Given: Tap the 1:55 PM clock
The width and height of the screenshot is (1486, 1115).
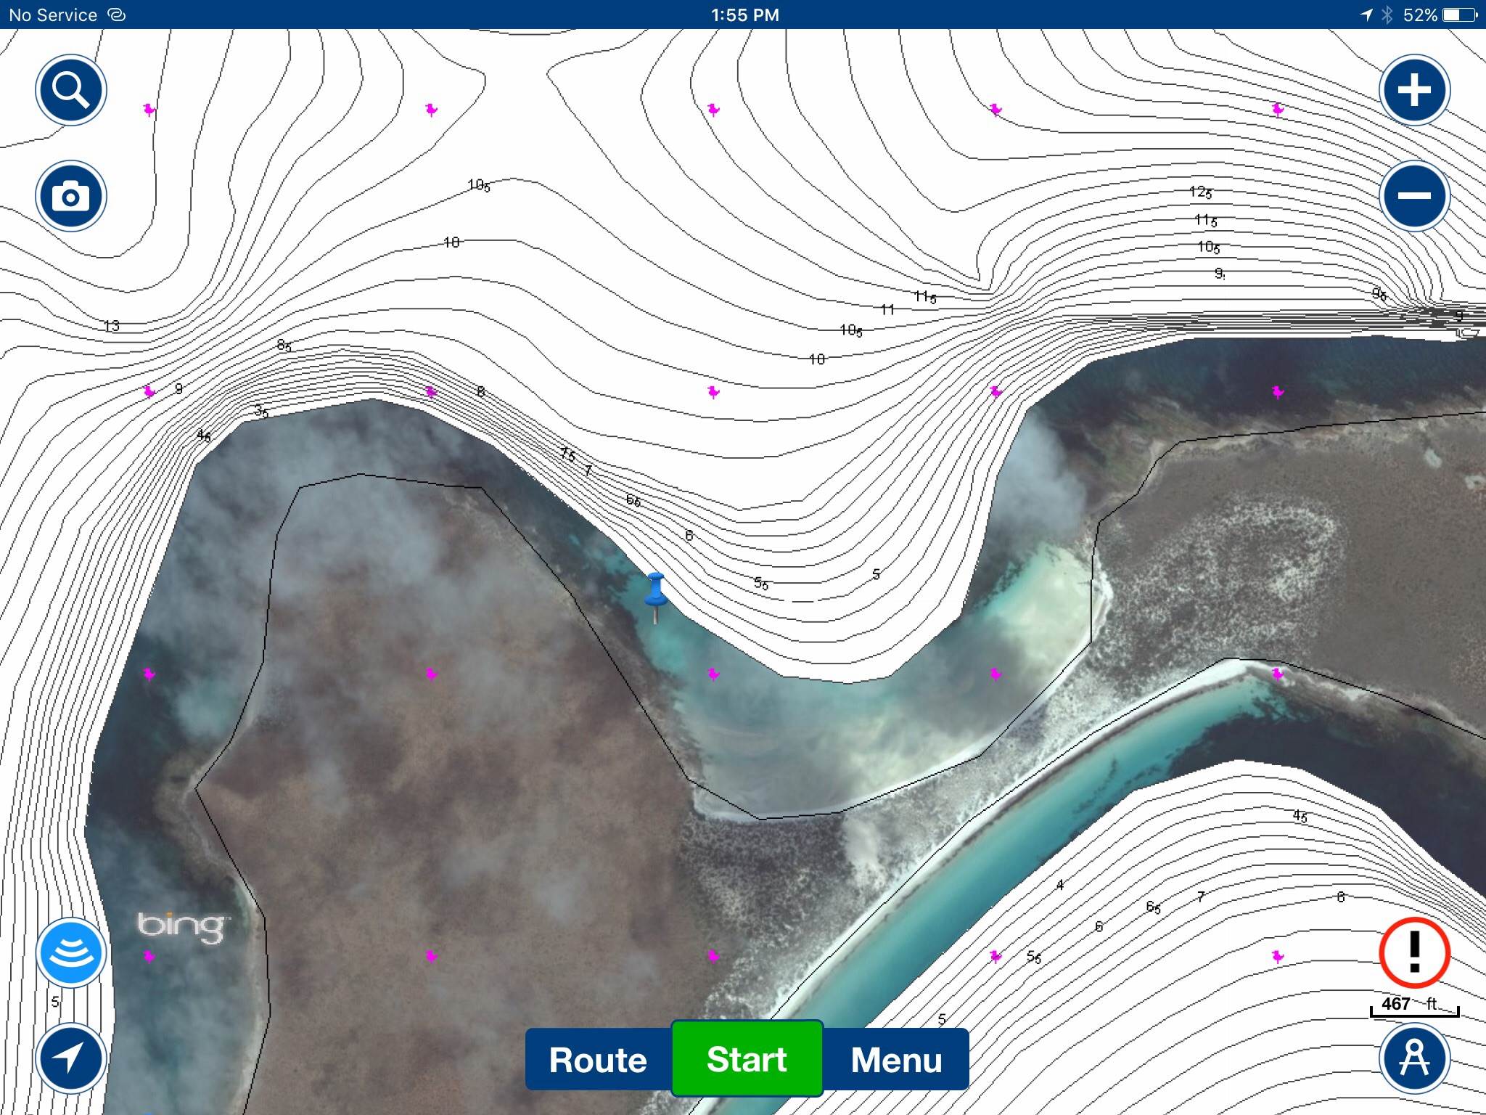Looking at the screenshot, I should tap(744, 15).
